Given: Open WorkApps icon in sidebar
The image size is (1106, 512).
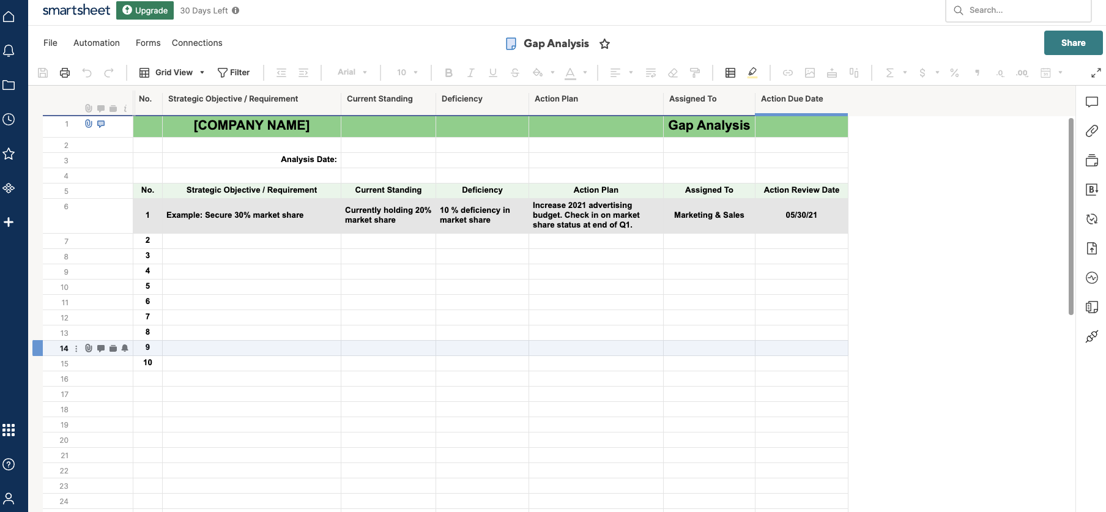Looking at the screenshot, I should 9,188.
